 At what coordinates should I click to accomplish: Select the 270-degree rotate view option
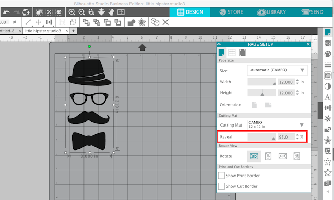pyautogui.click(x=297, y=156)
